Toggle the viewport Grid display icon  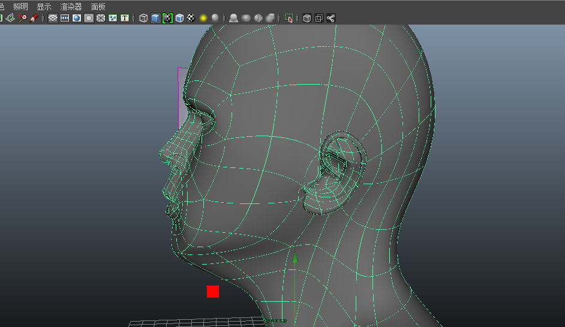(x=53, y=18)
